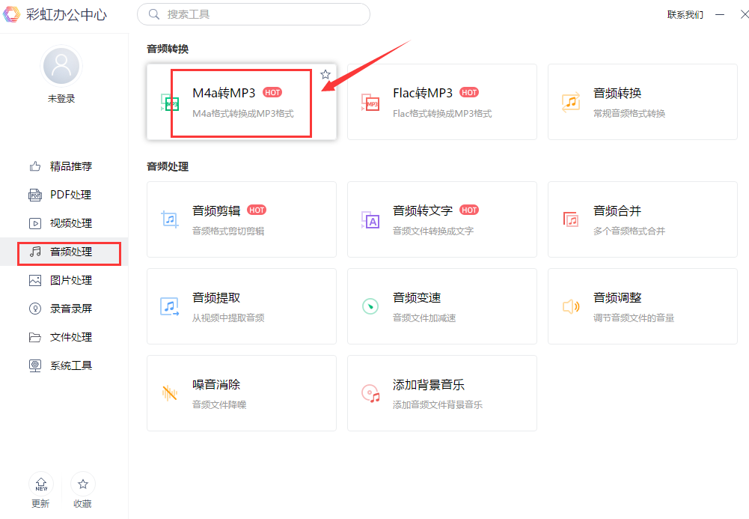The height and width of the screenshot is (519, 749).
Task: Click the 音频合并 merge tool icon
Action: 571,219
